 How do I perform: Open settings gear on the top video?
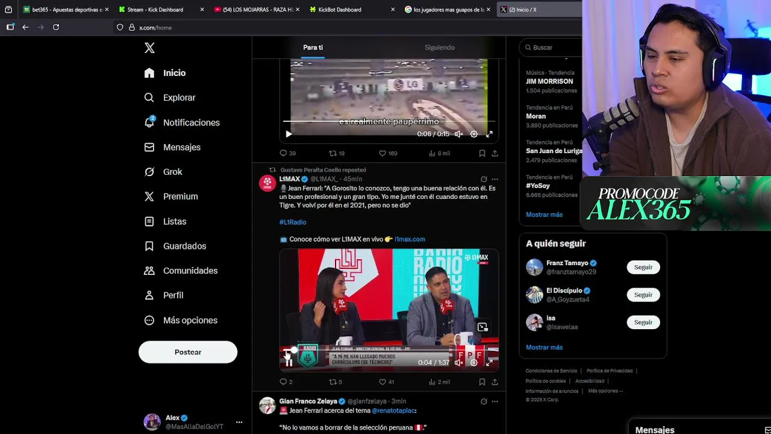[474, 134]
